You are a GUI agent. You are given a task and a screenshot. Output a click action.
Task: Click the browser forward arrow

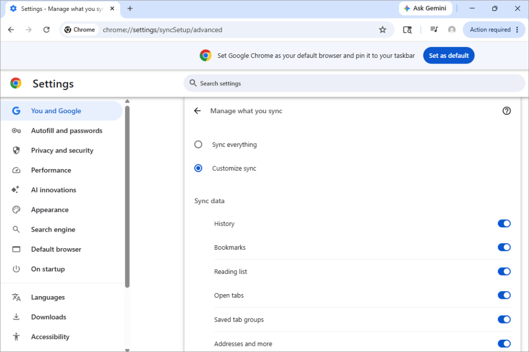(x=29, y=29)
